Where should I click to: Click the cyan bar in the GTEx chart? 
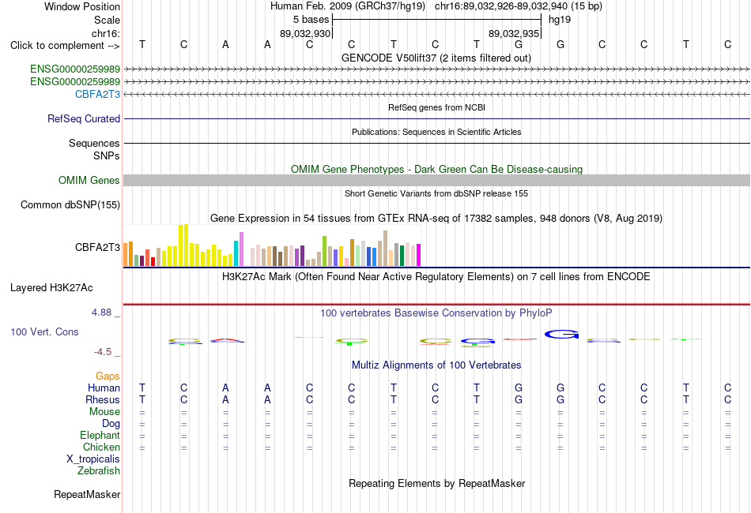pos(236,253)
